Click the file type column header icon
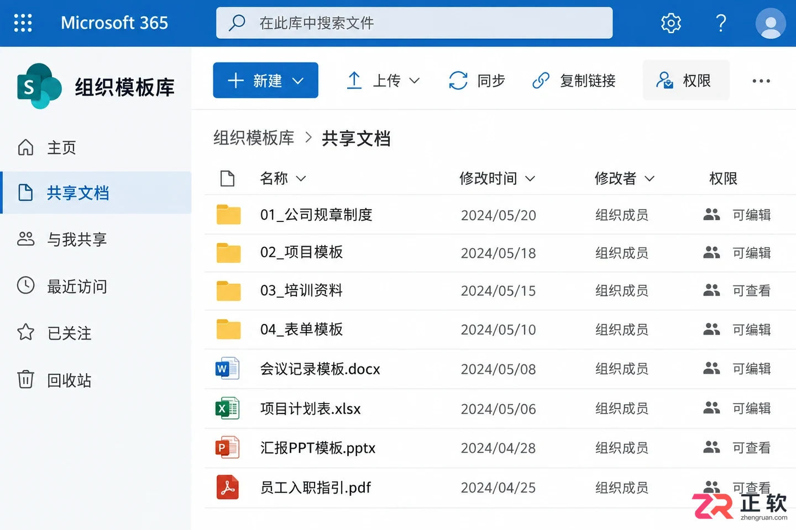 tap(227, 178)
